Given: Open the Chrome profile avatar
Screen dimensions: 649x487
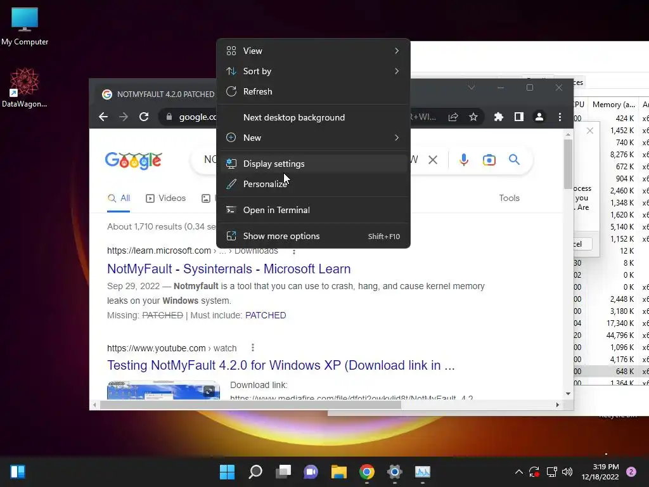Looking at the screenshot, I should coord(539,117).
